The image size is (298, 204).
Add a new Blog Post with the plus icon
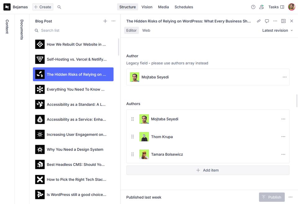pyautogui.click(x=105, y=21)
